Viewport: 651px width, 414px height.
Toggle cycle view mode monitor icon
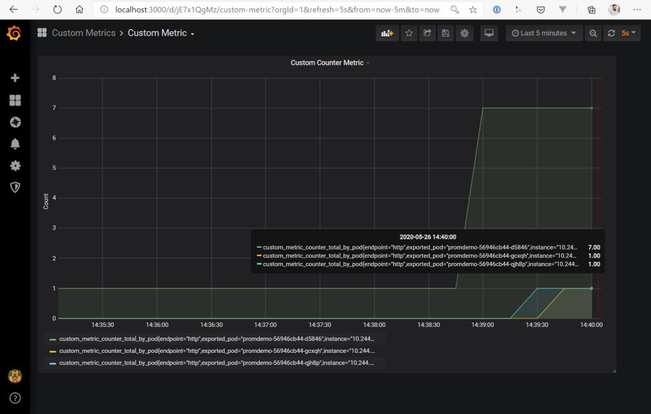[x=489, y=33]
